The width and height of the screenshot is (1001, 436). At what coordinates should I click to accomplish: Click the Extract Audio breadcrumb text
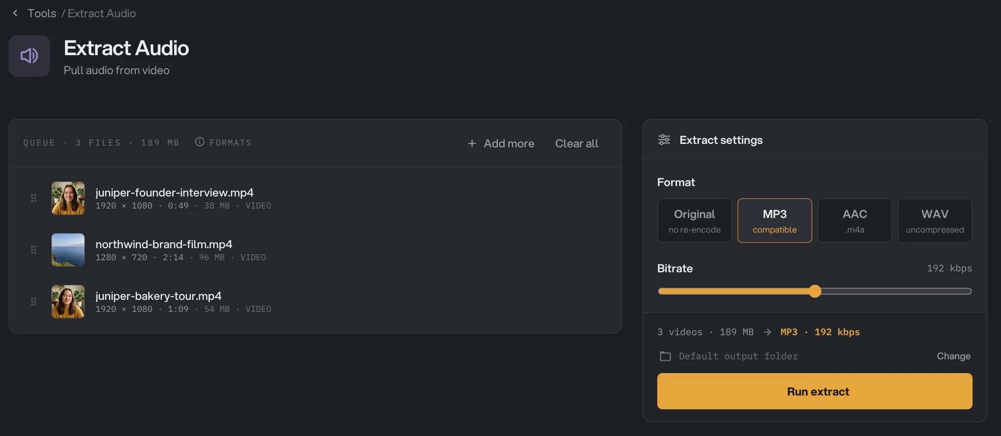point(102,13)
